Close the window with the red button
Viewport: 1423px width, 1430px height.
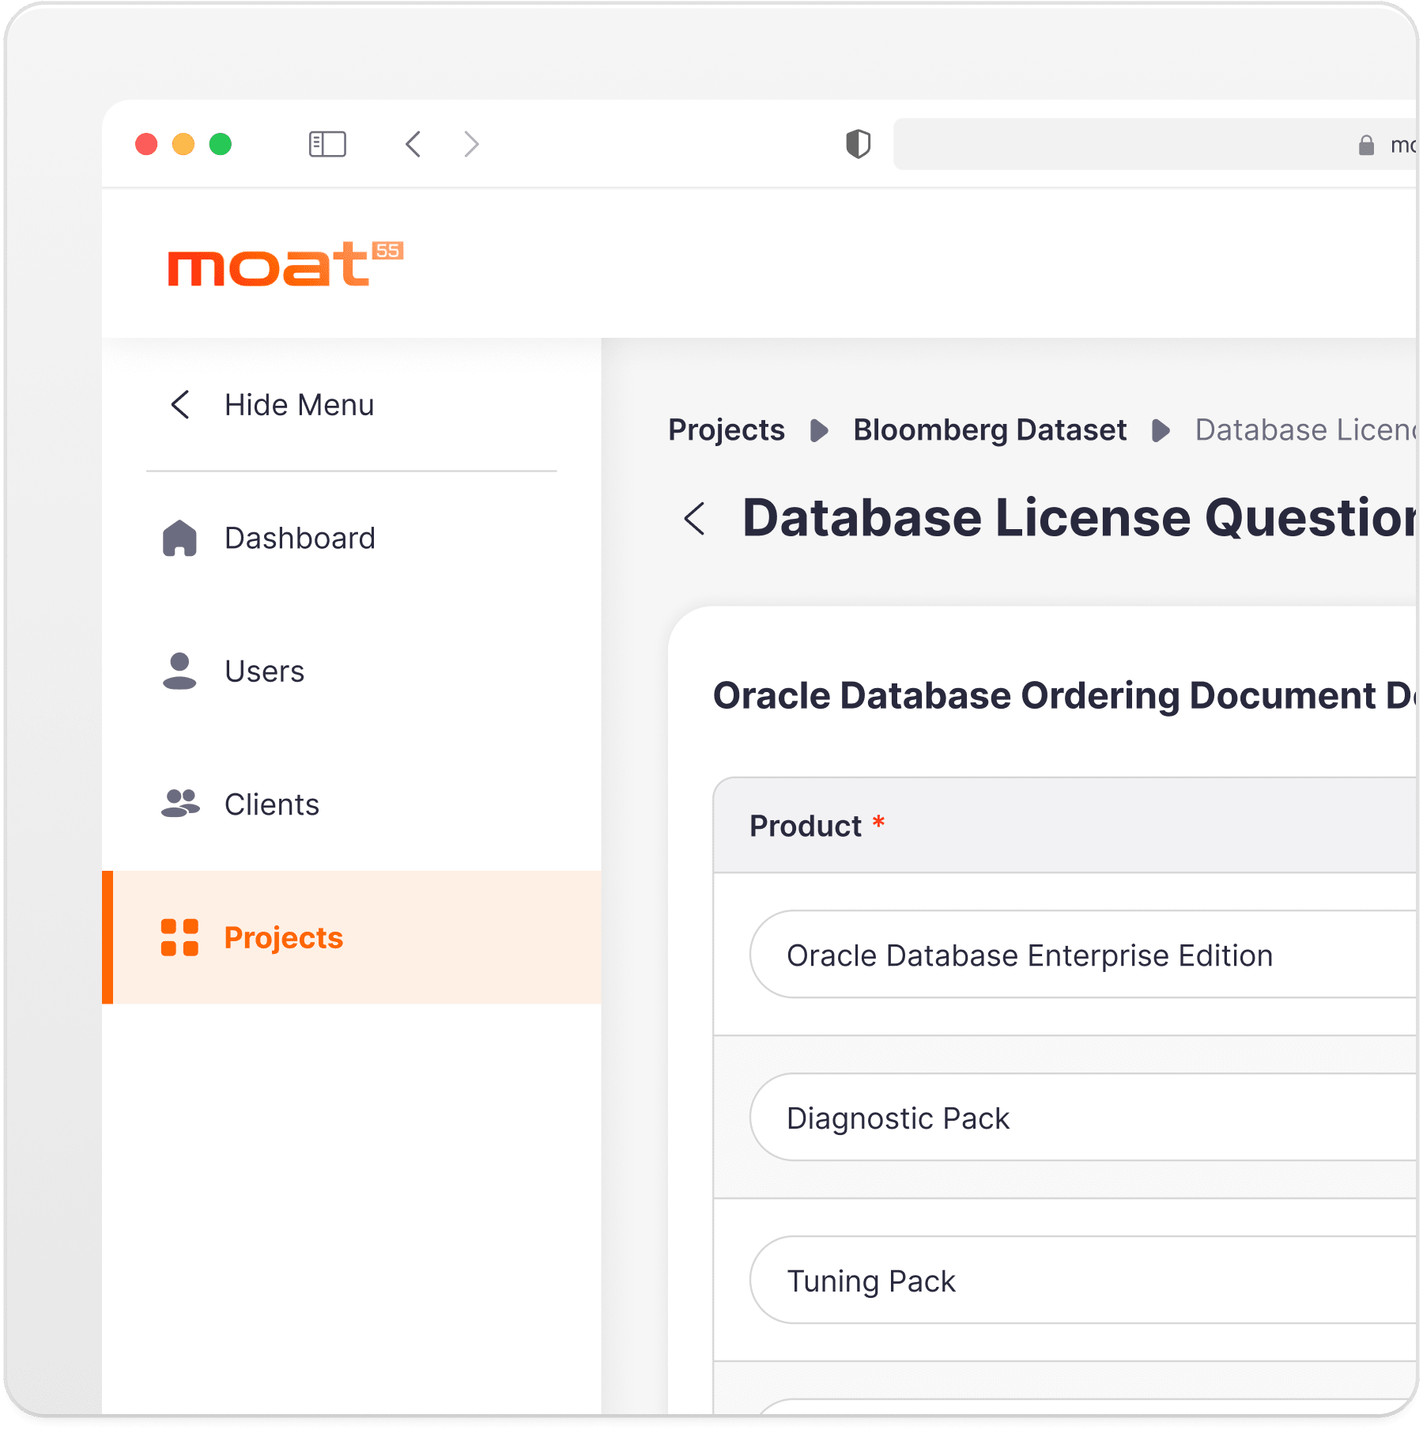click(146, 144)
